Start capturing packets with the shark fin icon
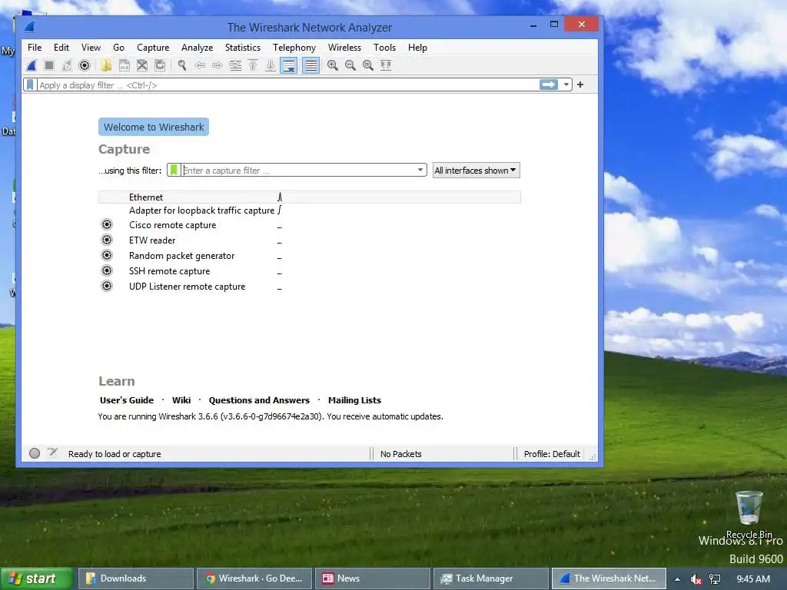Screen dimensions: 787x590 [32, 65]
